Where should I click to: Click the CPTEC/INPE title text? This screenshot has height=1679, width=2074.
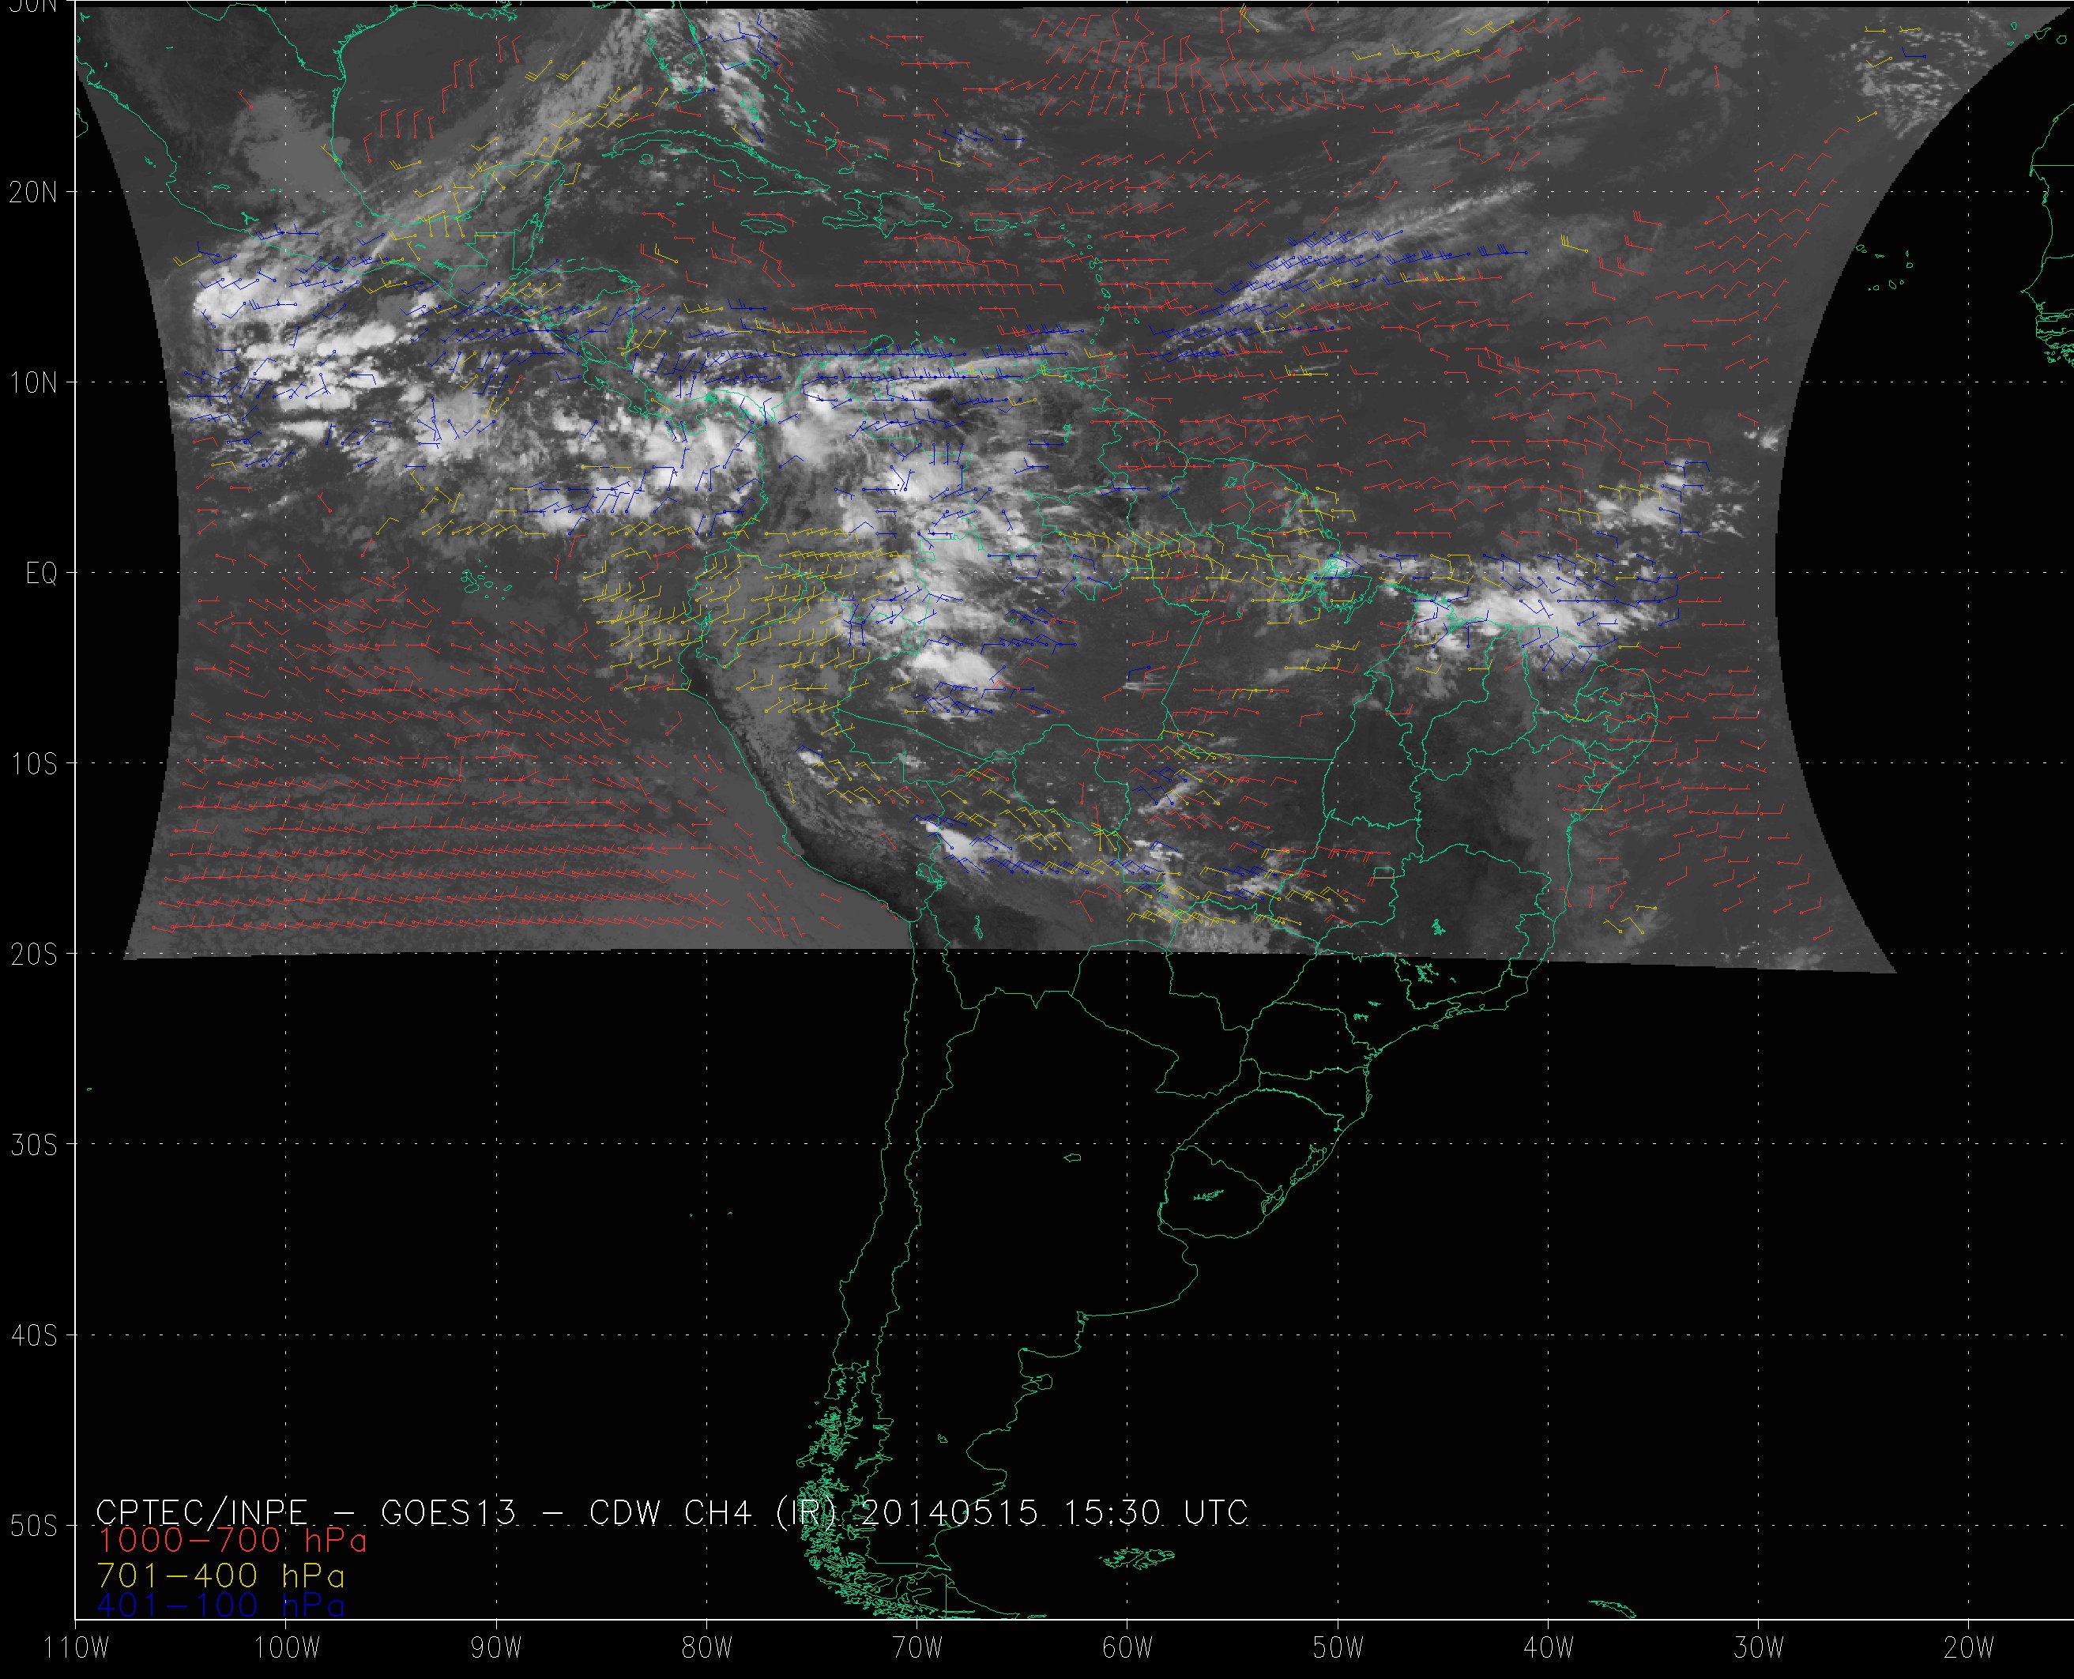pos(201,1511)
